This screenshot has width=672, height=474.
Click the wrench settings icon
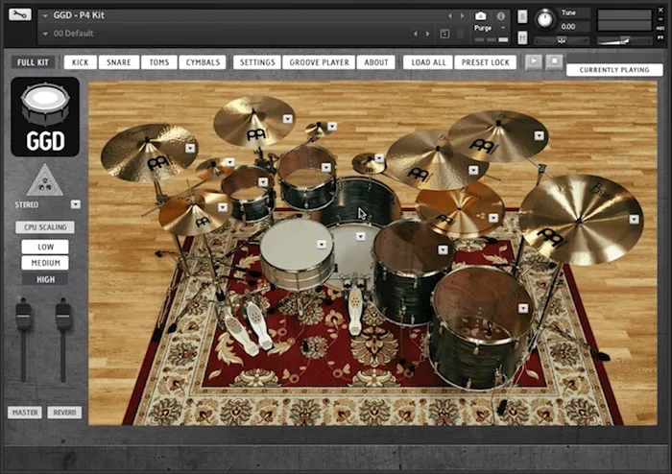tap(20, 15)
